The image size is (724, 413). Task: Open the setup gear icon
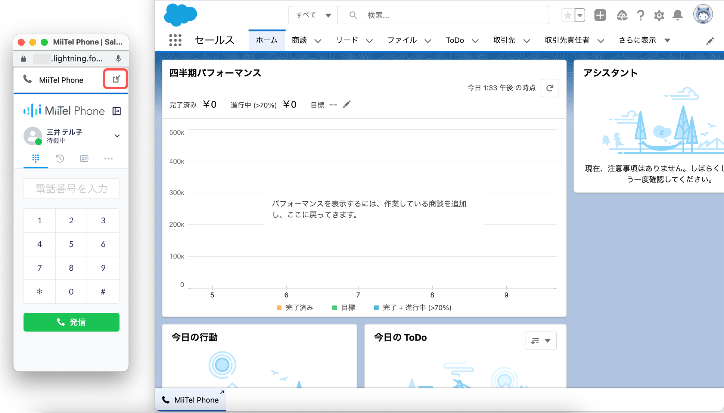659,16
